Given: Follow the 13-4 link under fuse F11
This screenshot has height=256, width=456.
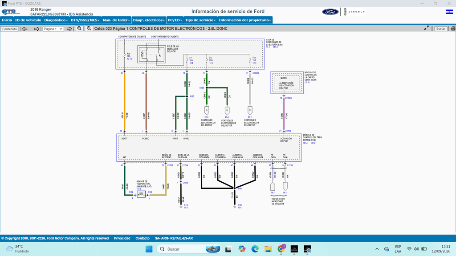Looking at the screenshot, I should pyautogui.click(x=254, y=63).
